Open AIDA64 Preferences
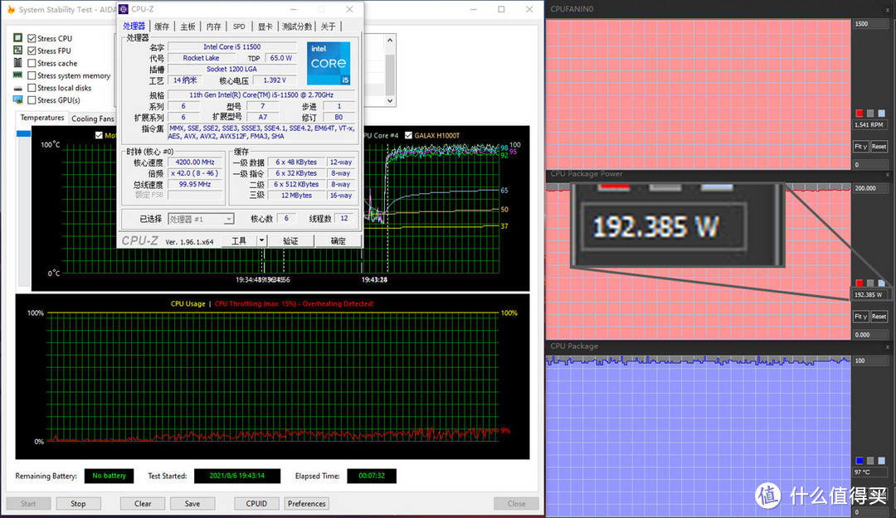 click(x=307, y=504)
